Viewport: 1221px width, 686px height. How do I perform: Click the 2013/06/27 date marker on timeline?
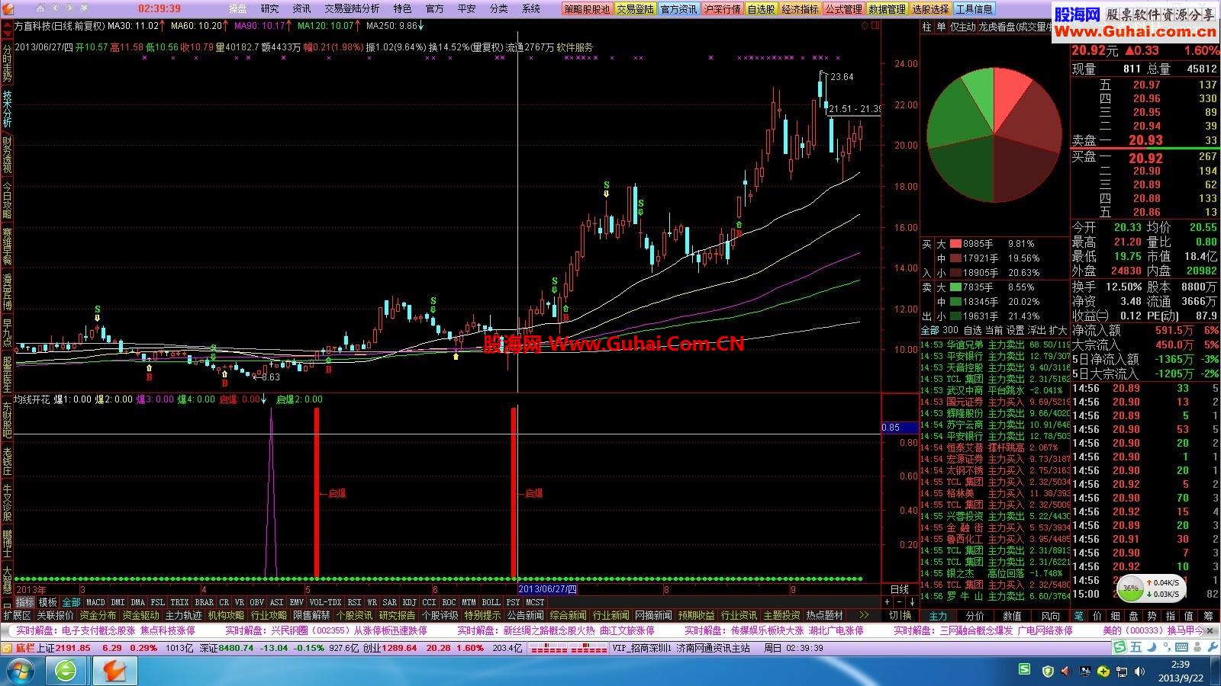[548, 589]
